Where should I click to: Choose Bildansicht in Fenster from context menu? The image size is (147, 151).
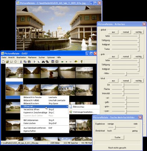tap(45, 97)
